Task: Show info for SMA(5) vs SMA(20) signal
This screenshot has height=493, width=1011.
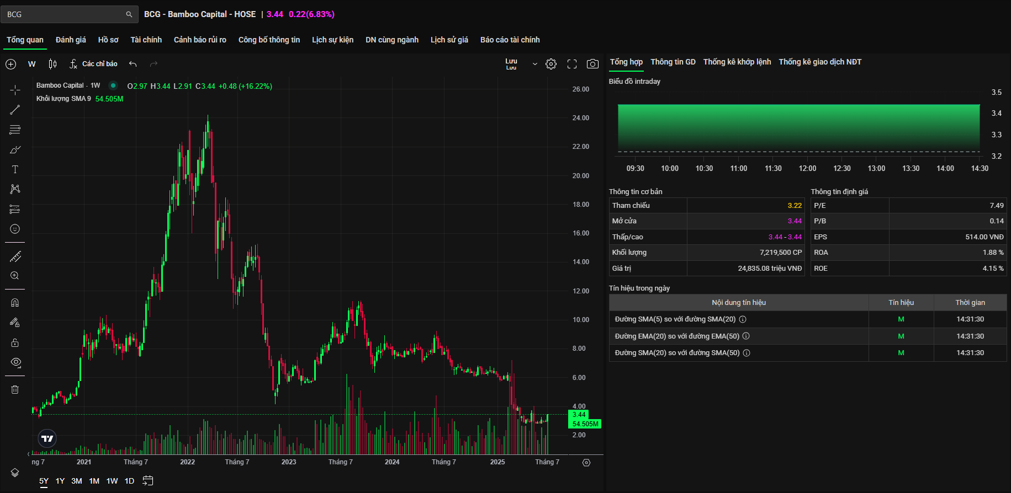Action: coord(743,319)
